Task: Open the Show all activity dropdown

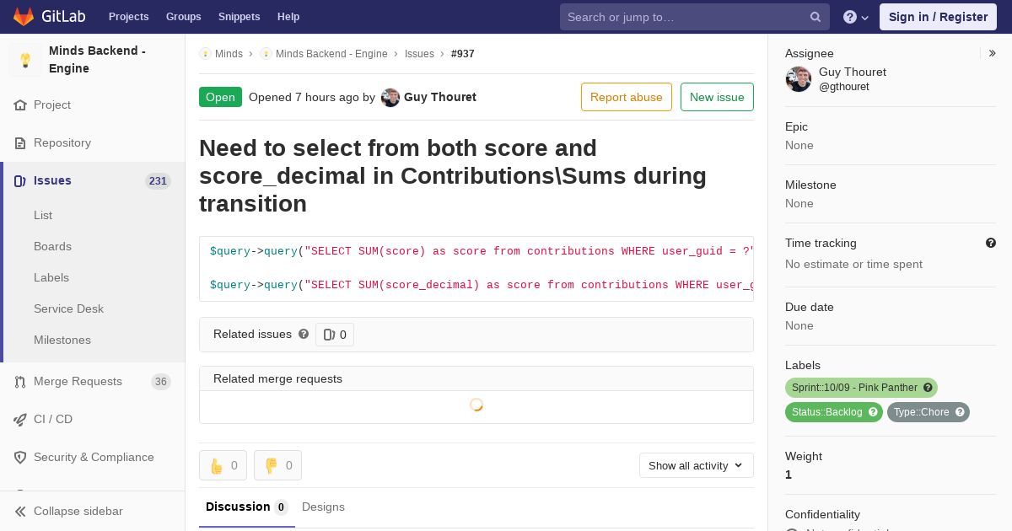Action: [x=696, y=465]
